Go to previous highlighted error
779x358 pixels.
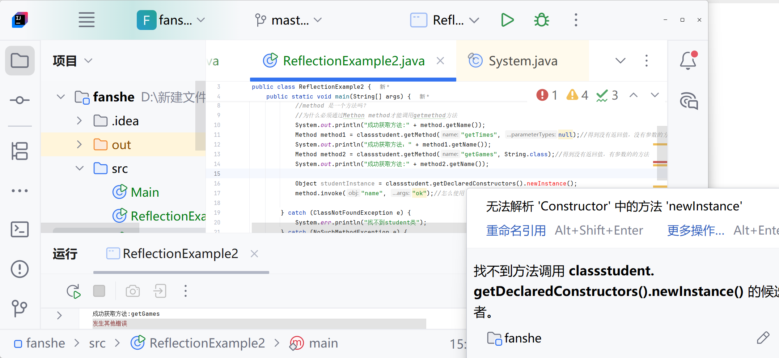point(634,95)
